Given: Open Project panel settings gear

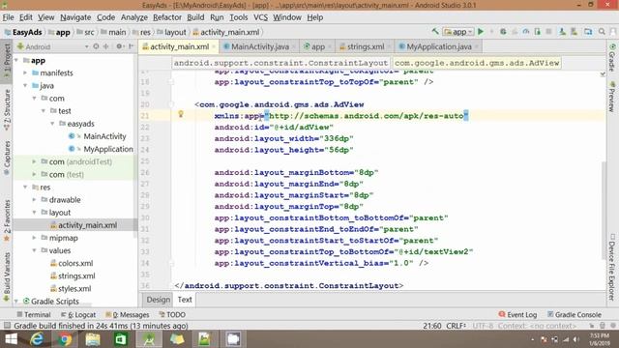Looking at the screenshot, I should [119, 46].
